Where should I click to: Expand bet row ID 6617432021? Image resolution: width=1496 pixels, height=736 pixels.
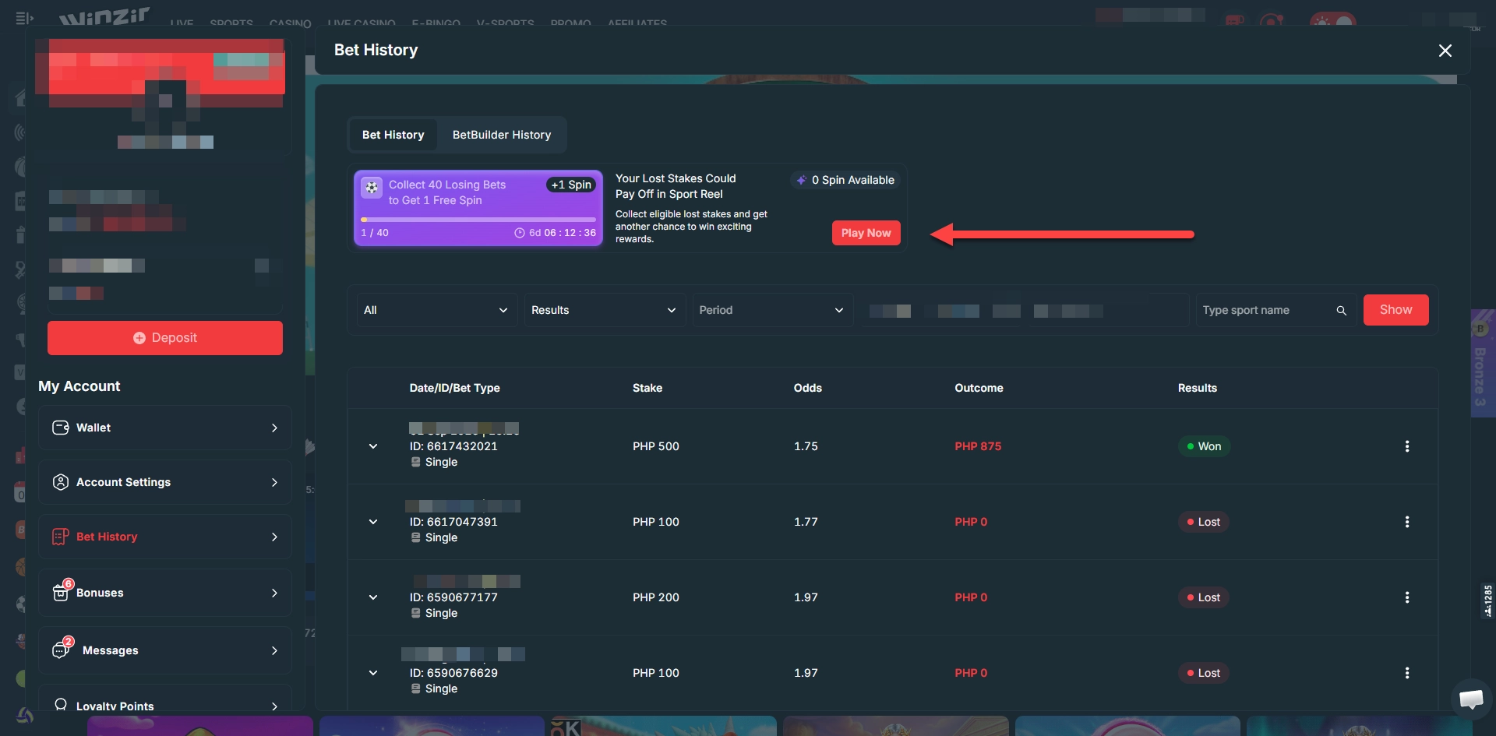pyautogui.click(x=373, y=446)
